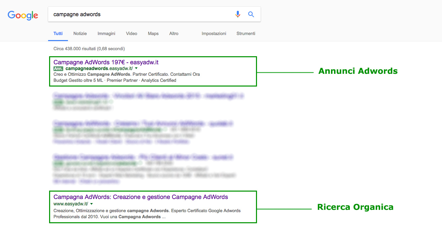442x231 pixels.
Task: Open the Strumenti menu
Action: pos(246,33)
